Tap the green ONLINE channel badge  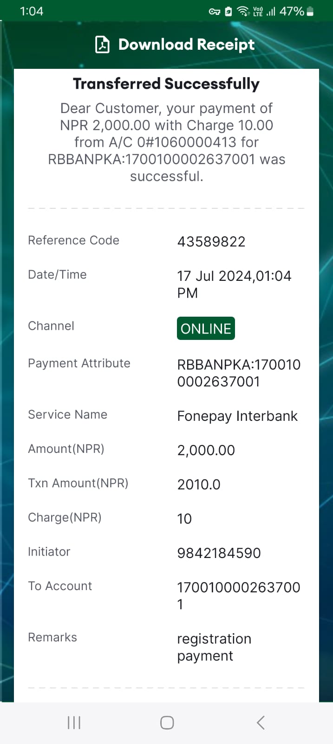tap(206, 328)
